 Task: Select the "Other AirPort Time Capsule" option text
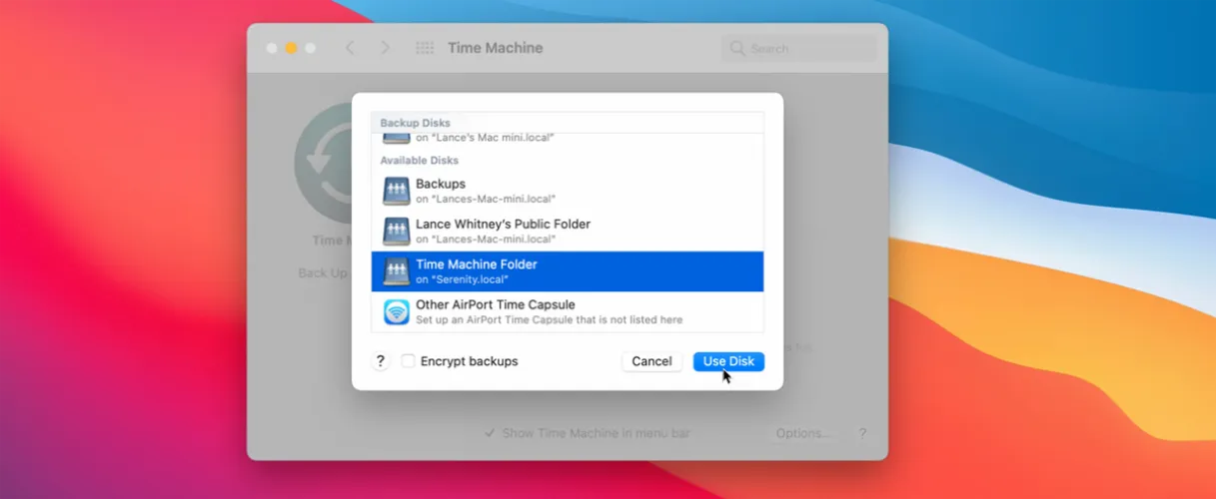coord(495,304)
